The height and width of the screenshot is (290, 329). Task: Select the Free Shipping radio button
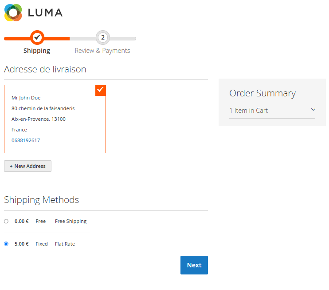pos(6,221)
